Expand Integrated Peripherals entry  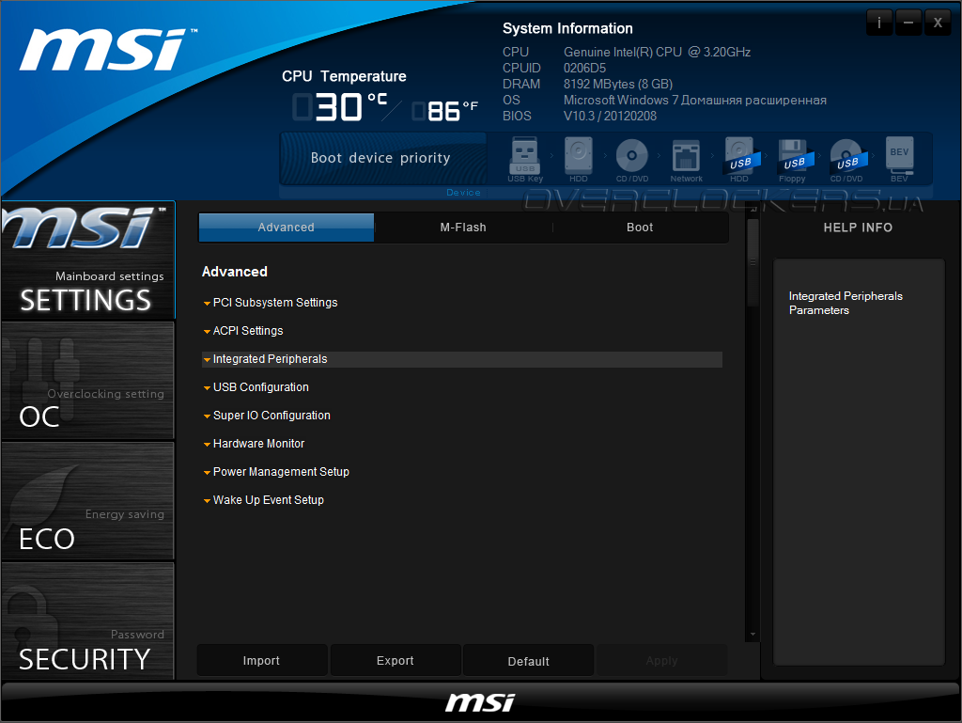[x=462, y=359]
